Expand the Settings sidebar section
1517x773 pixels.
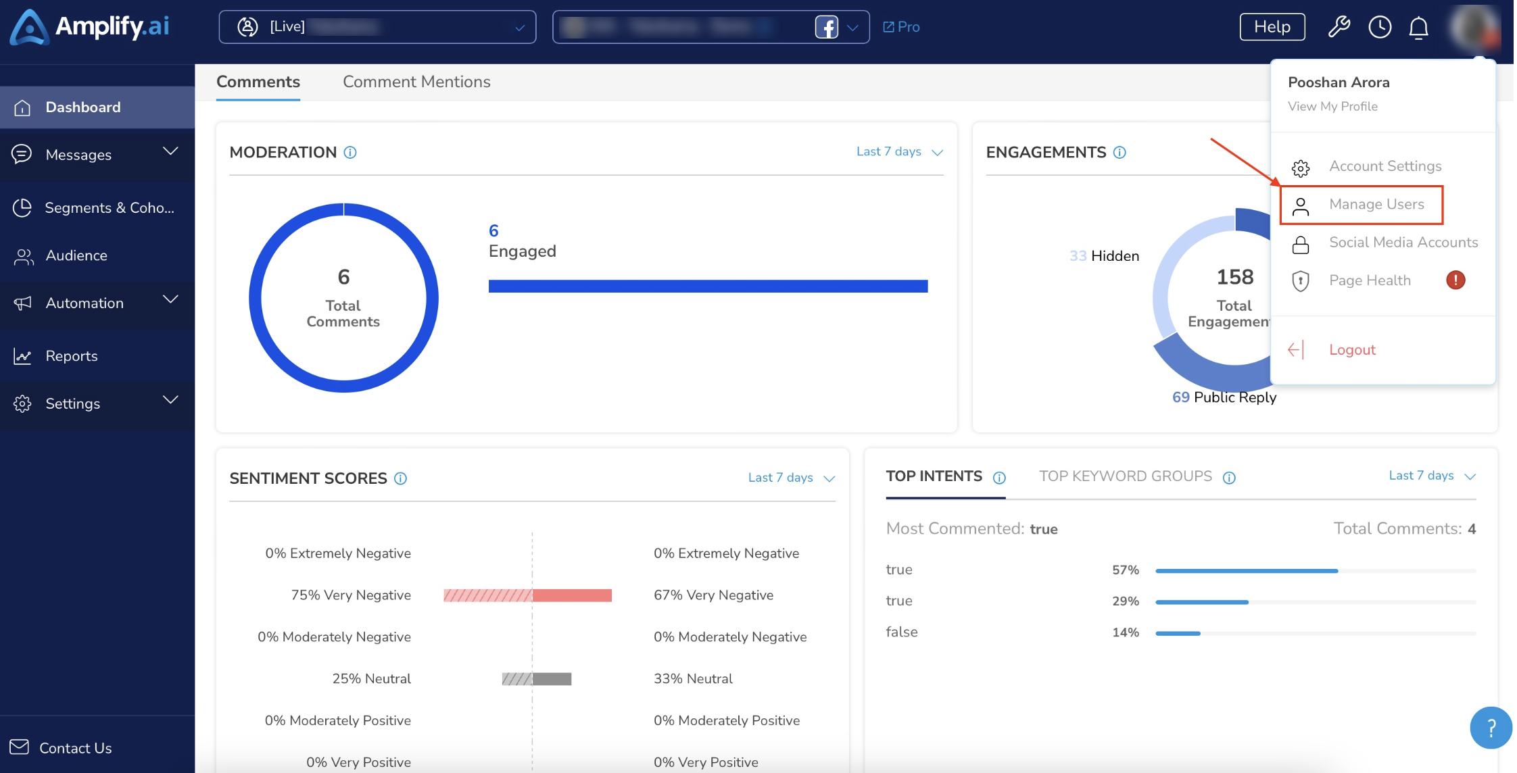click(97, 403)
